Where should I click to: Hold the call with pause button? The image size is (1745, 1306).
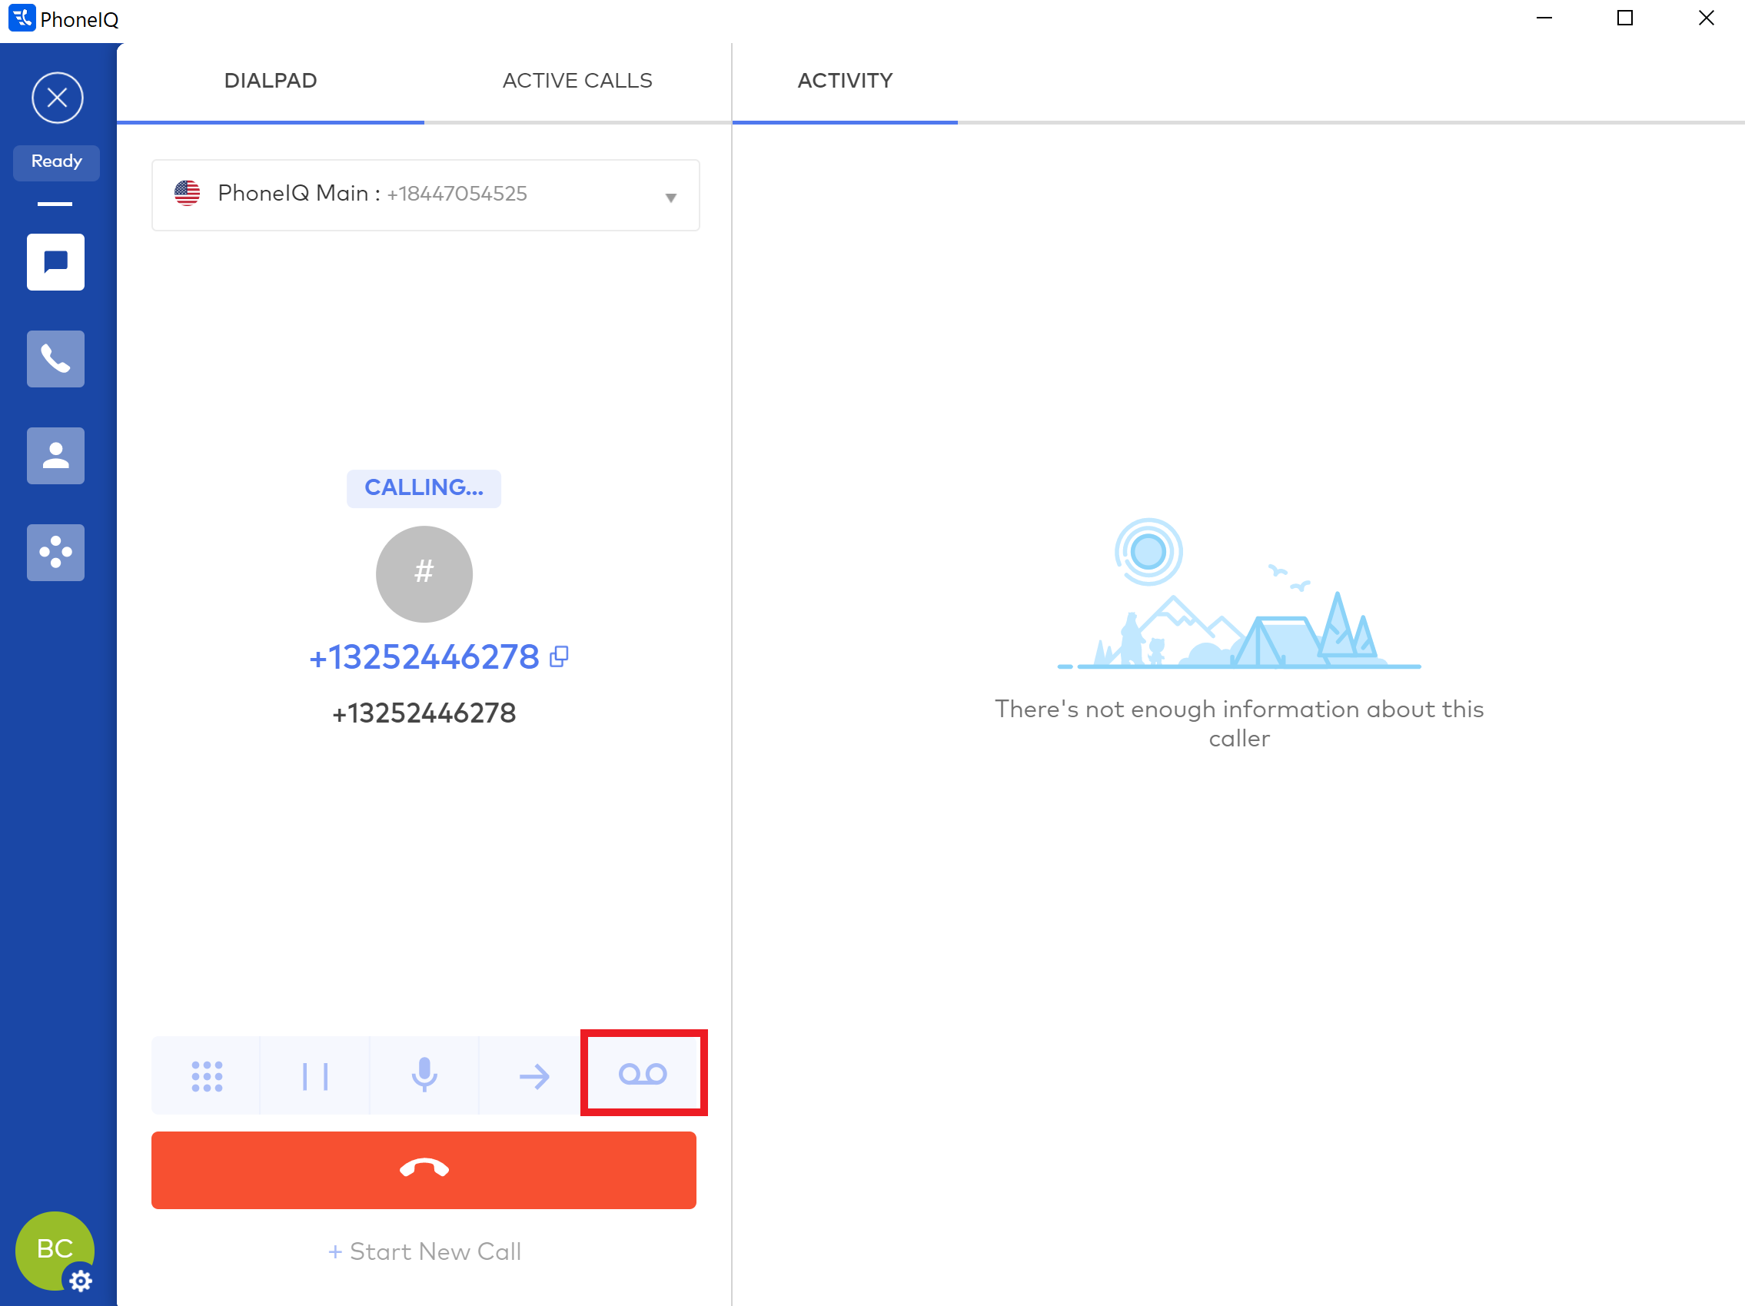314,1075
